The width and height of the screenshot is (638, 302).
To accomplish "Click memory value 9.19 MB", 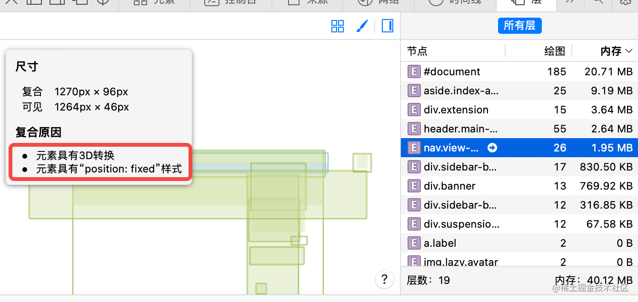I will click(x=611, y=91).
